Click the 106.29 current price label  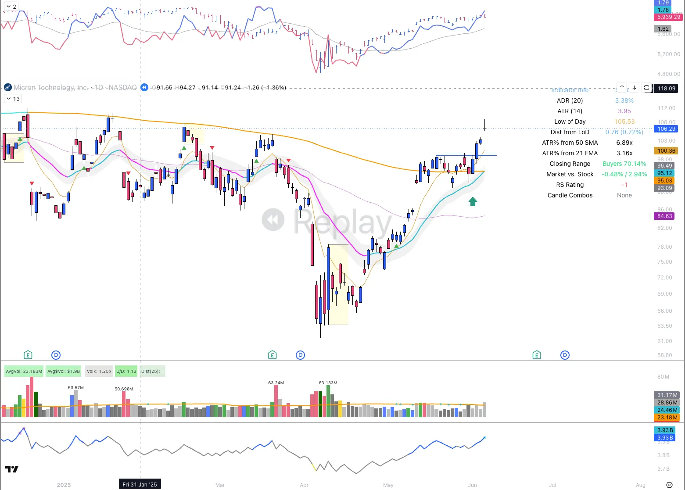pyautogui.click(x=666, y=129)
